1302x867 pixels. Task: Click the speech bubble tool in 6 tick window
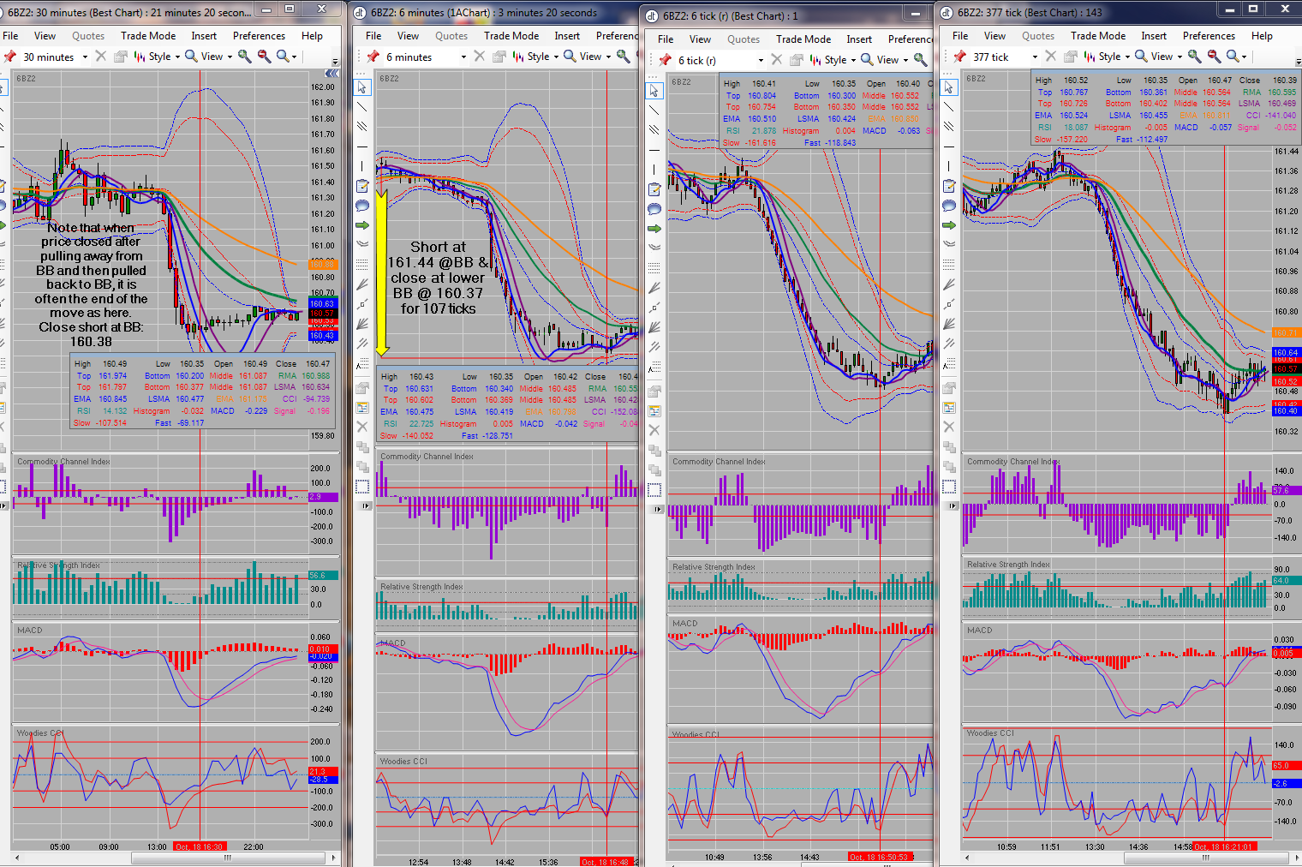pyautogui.click(x=654, y=209)
